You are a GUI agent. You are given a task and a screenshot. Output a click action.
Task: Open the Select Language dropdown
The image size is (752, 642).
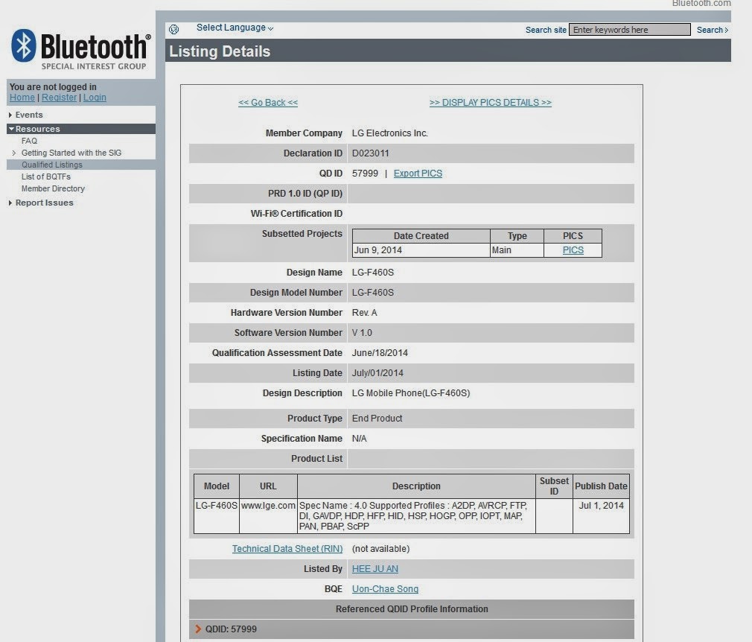coord(235,28)
